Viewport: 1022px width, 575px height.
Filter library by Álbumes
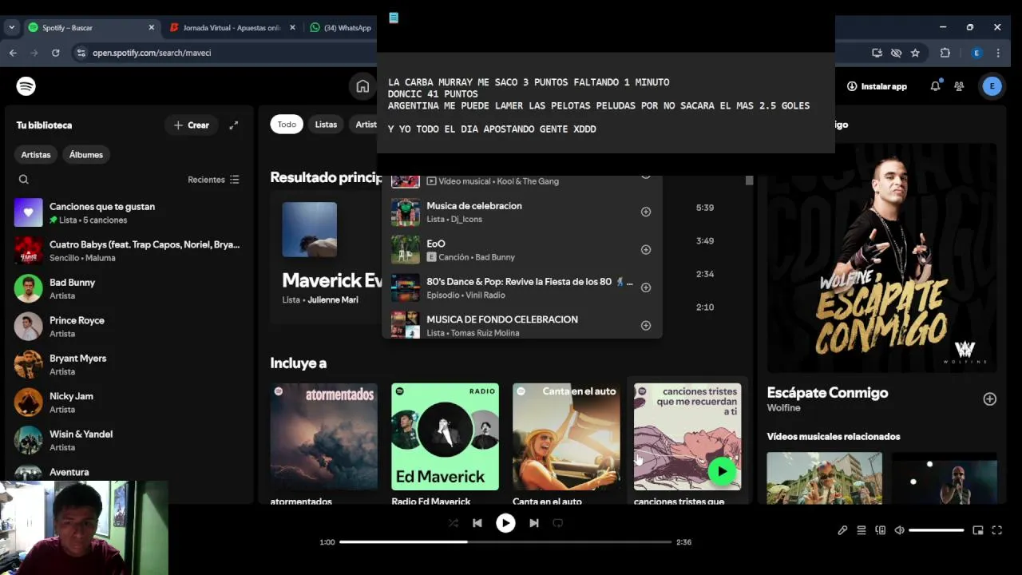pos(86,155)
